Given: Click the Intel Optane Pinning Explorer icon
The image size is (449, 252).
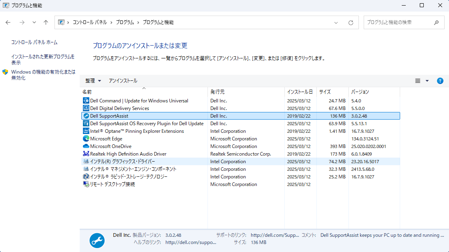Looking at the screenshot, I should click(86, 131).
